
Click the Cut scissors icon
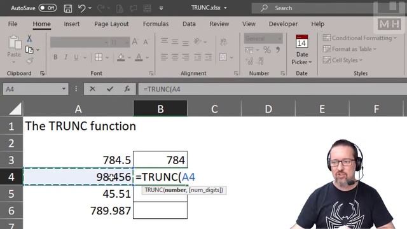tap(29, 39)
